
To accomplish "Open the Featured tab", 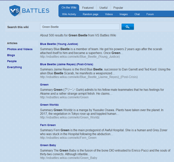I will (88, 8).
